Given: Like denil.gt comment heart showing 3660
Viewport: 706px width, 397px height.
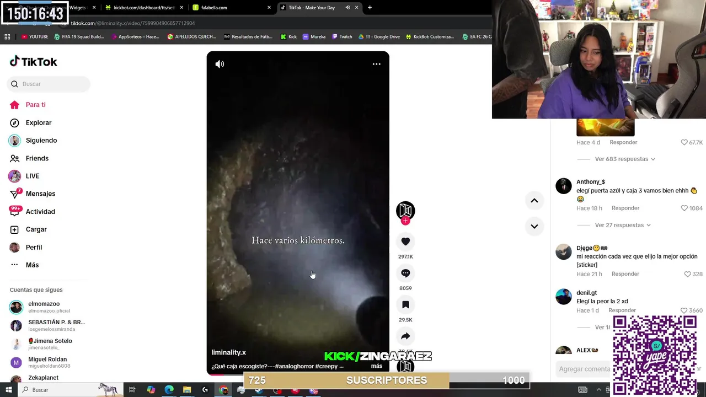Looking at the screenshot, I should pyautogui.click(x=684, y=310).
